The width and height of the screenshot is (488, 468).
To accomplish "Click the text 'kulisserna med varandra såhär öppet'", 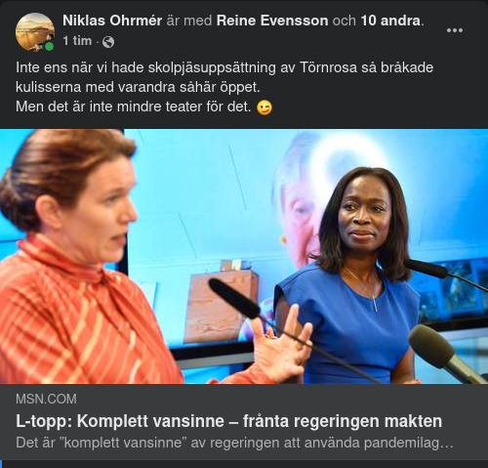I will point(138,87).
